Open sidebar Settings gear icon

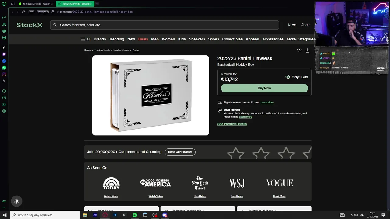(x=4, y=111)
